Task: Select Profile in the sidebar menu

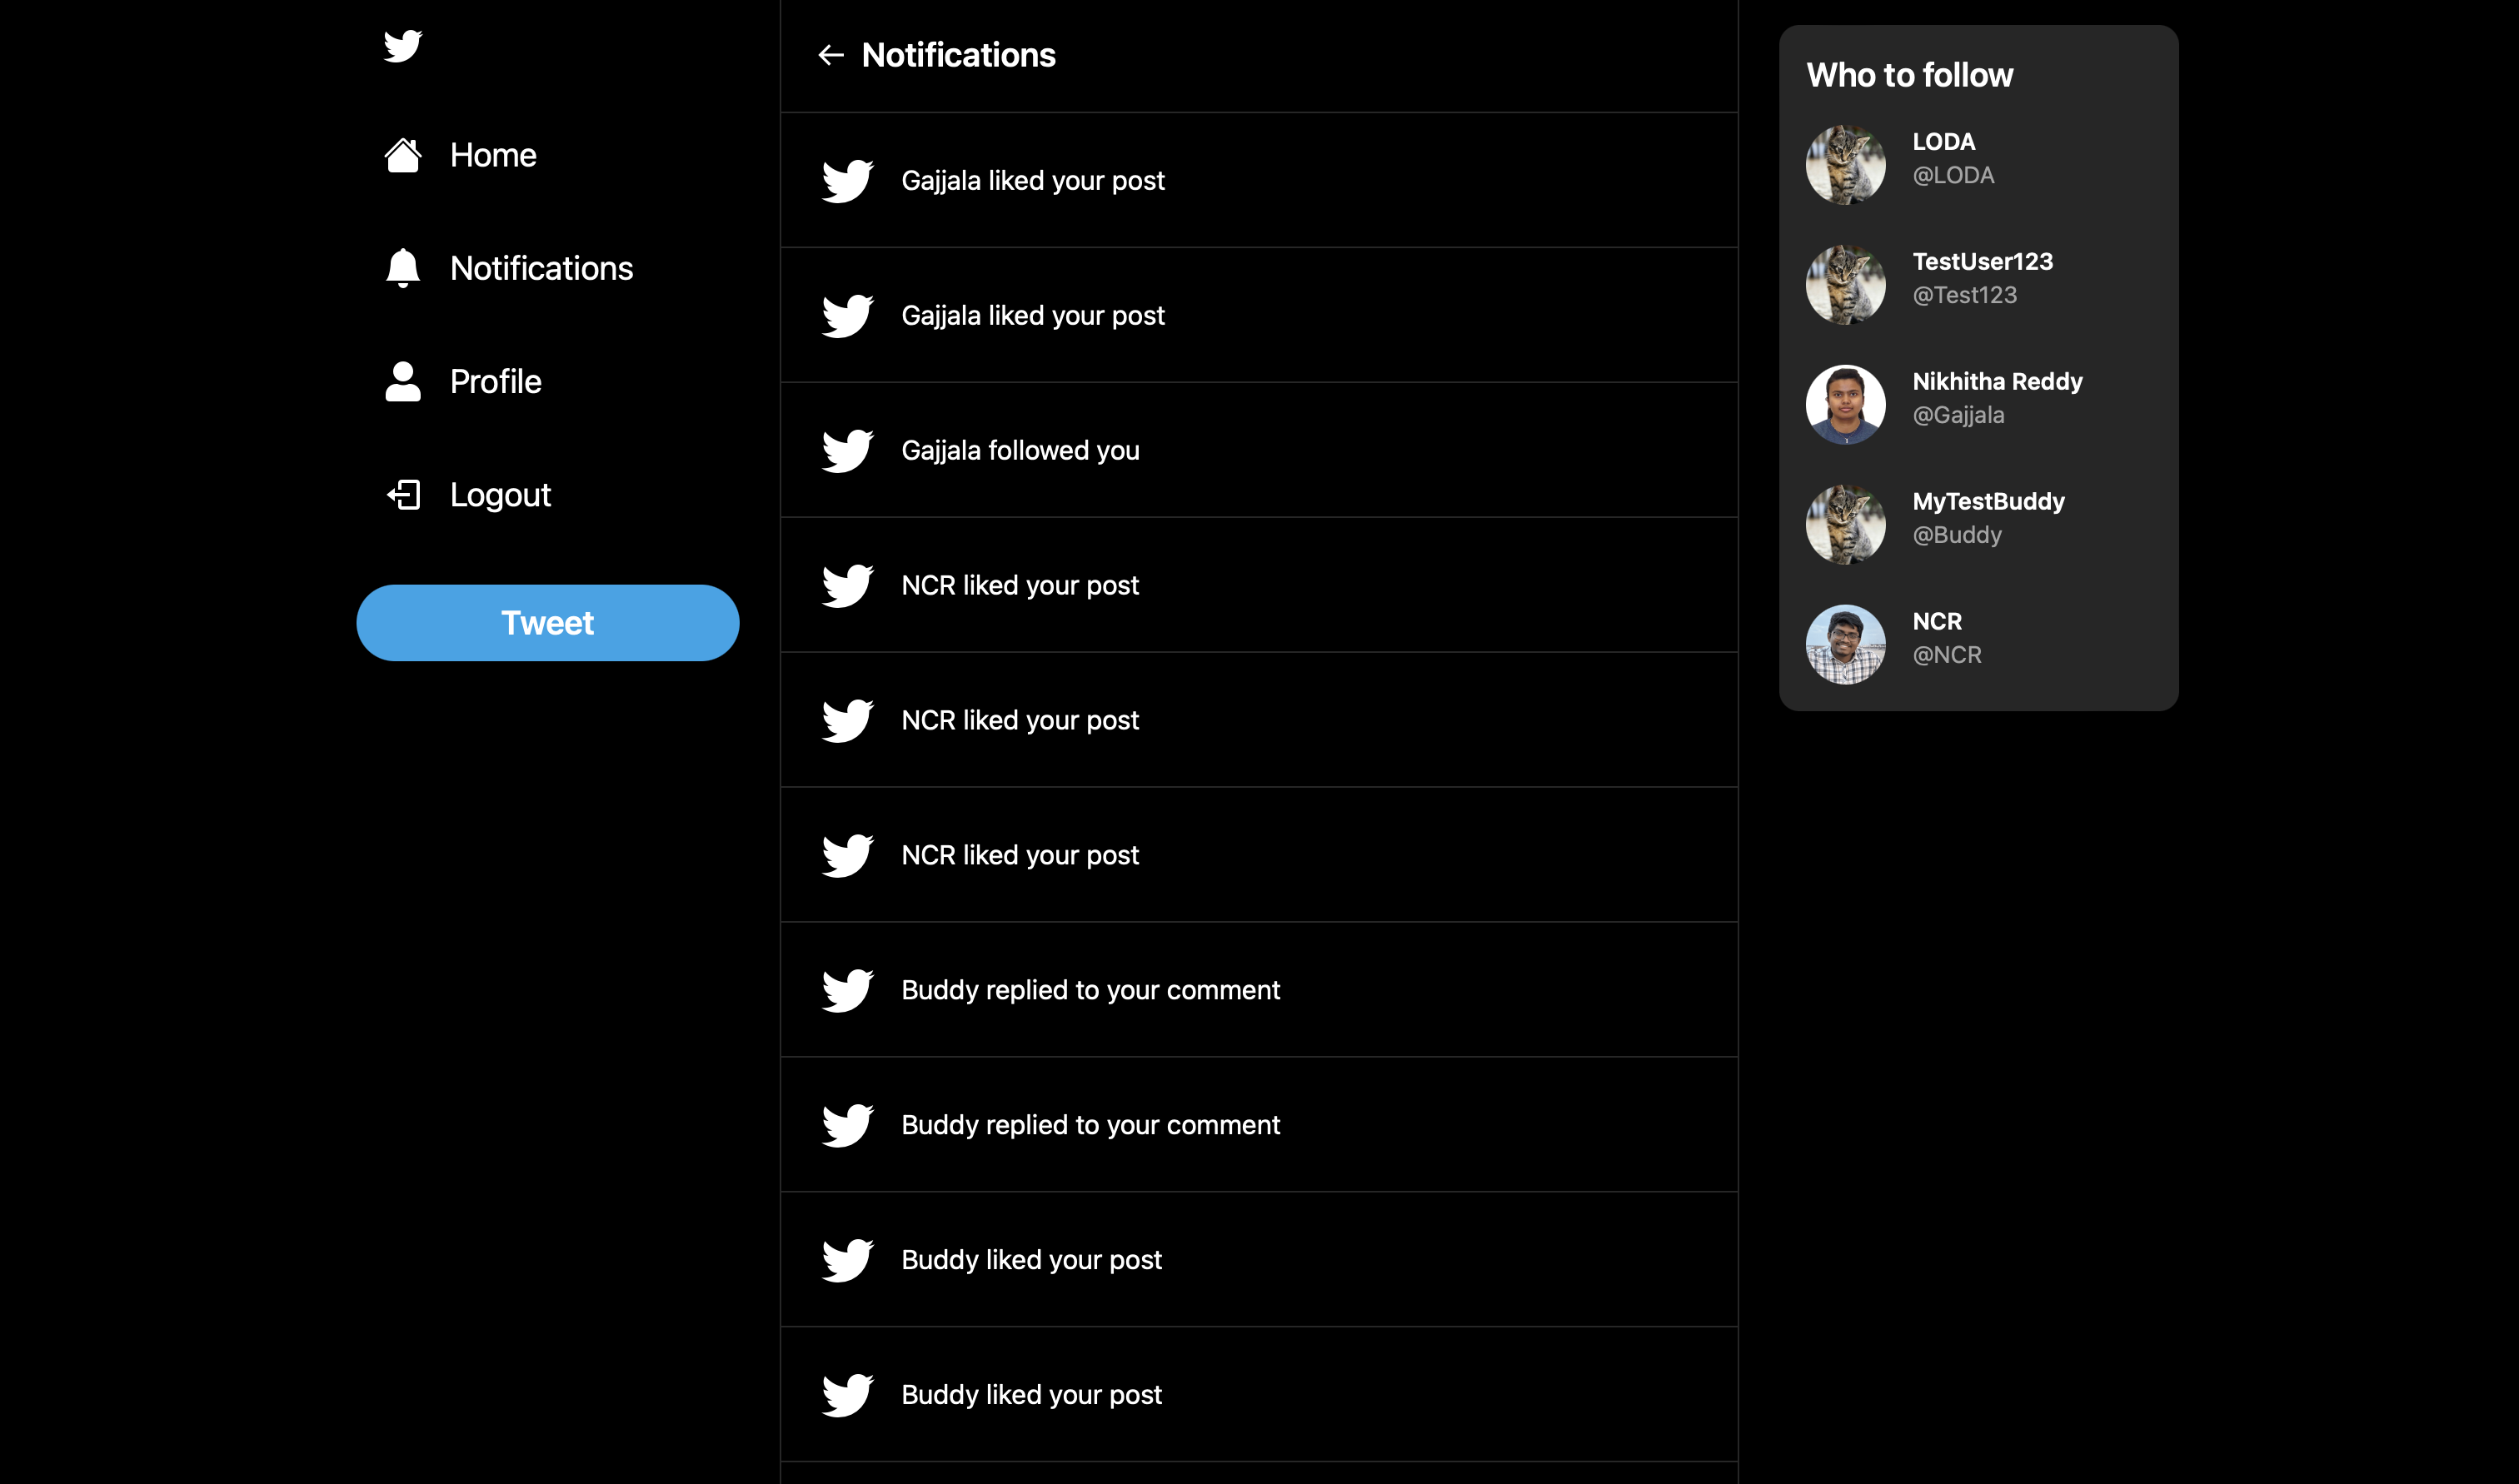Action: click(x=495, y=381)
